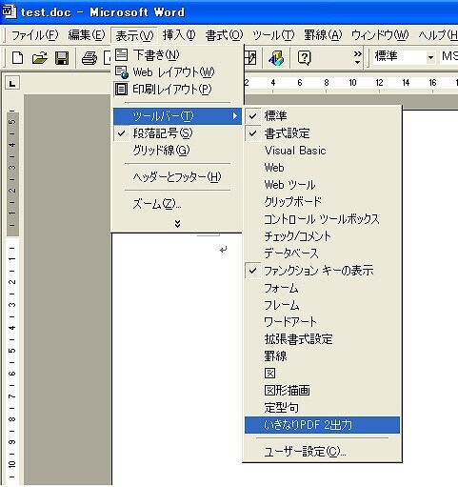Image resolution: width=458 pixels, height=487 pixels.
Task: Toggle the Visual Basic toolbar
Action: (322, 151)
